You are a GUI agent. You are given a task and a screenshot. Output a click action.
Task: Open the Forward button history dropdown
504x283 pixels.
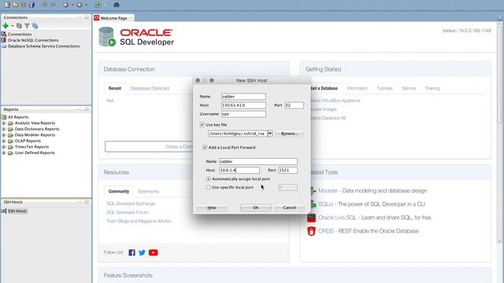(86, 5)
